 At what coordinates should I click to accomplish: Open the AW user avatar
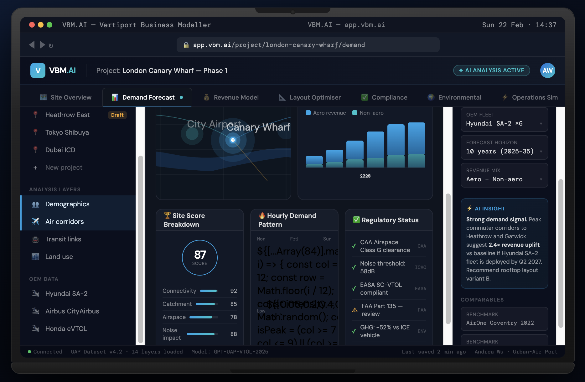(x=548, y=70)
